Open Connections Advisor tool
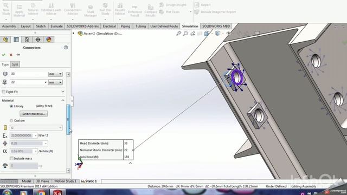The height and width of the screenshot is (195, 347). point(73,9)
